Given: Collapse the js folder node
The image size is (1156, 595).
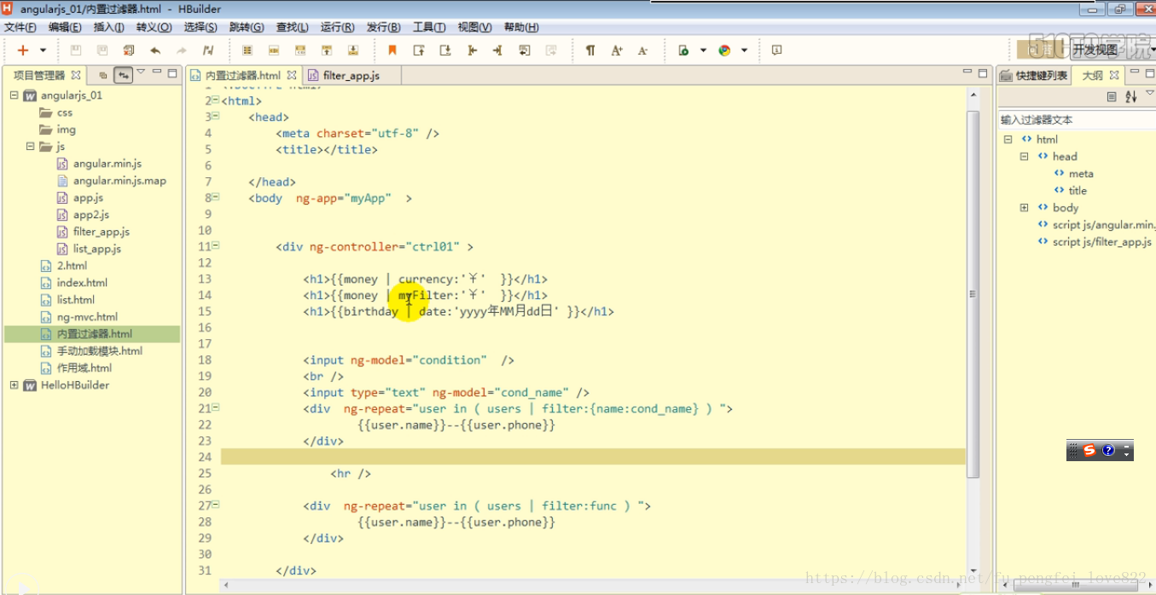Looking at the screenshot, I should click(x=30, y=147).
